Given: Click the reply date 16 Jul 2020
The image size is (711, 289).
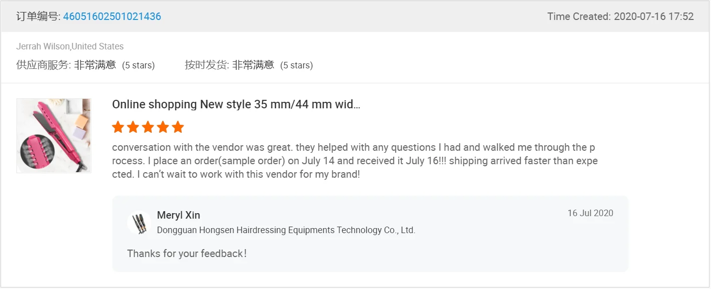Looking at the screenshot, I should (x=590, y=213).
